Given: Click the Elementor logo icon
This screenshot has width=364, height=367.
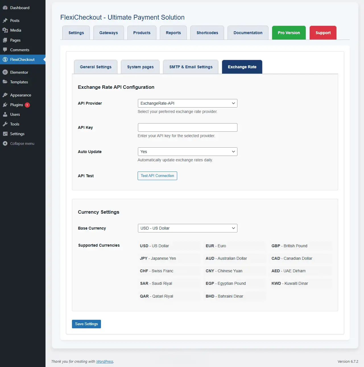Looking at the screenshot, I should pyautogui.click(x=5, y=72).
